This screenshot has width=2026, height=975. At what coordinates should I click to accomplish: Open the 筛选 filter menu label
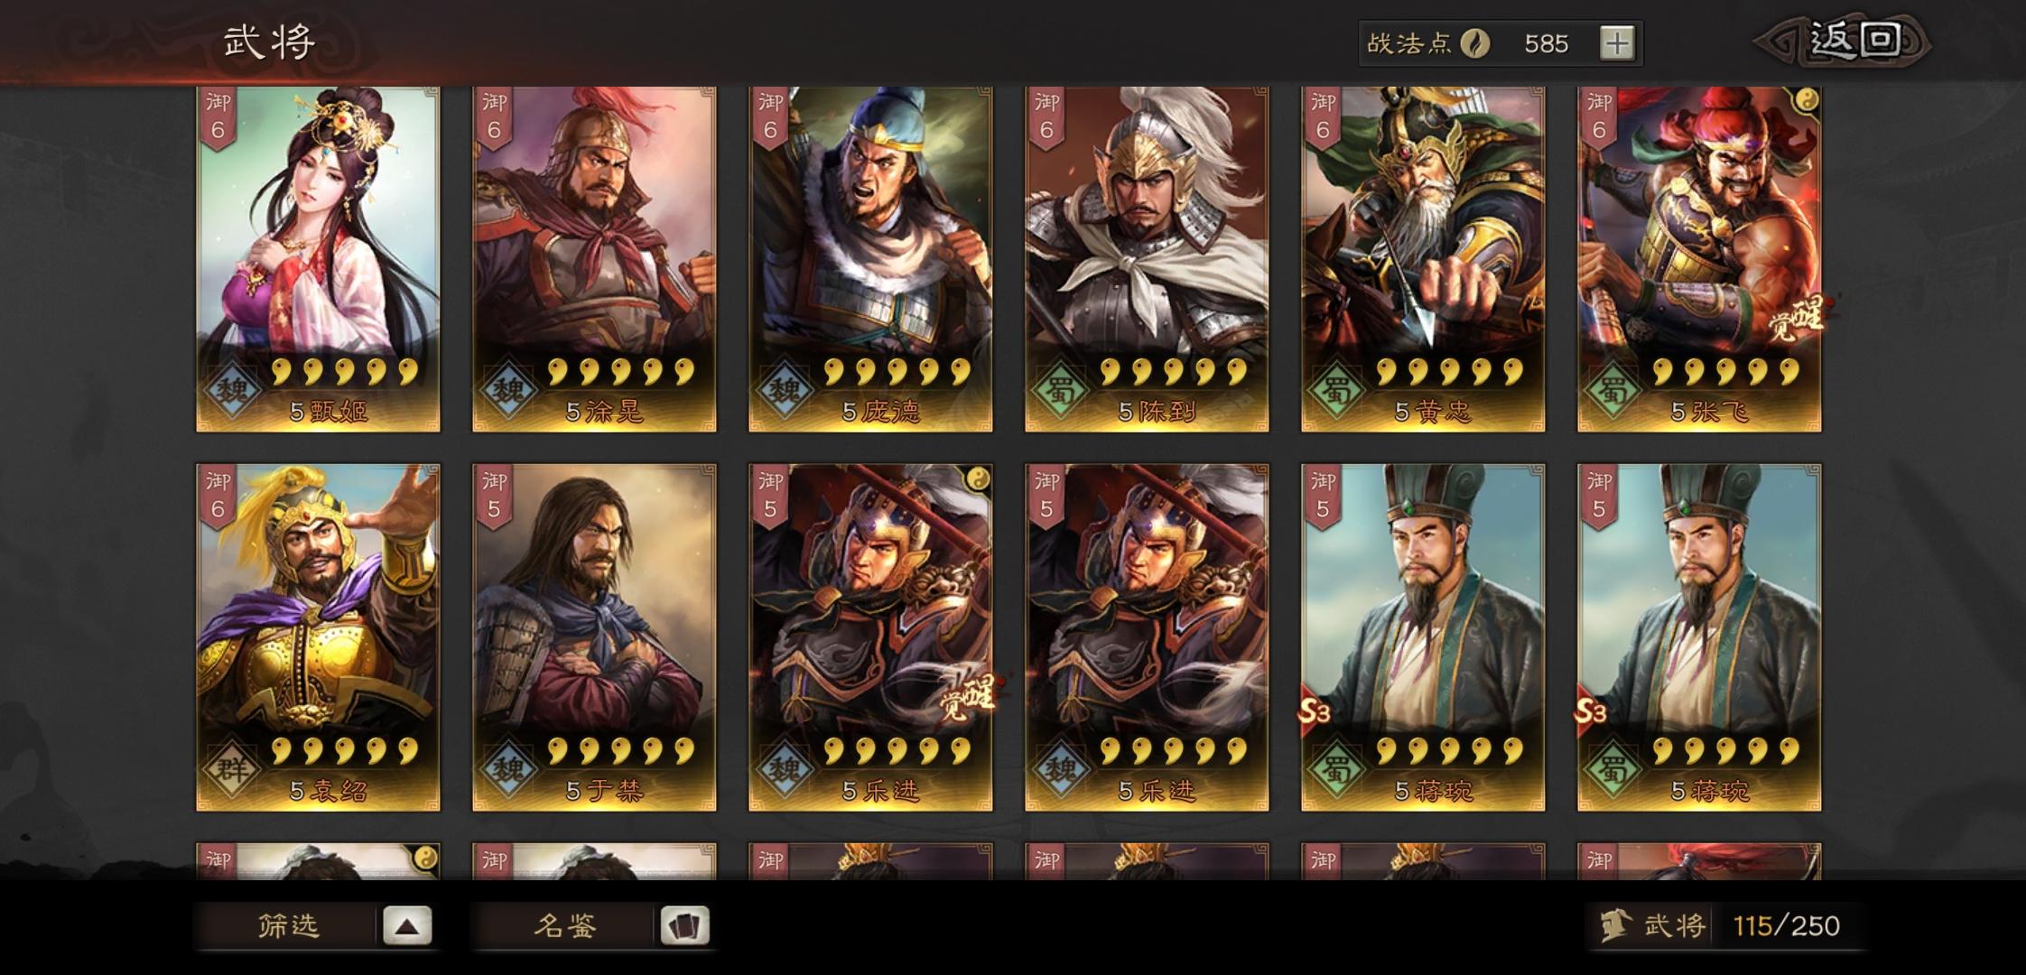[289, 925]
